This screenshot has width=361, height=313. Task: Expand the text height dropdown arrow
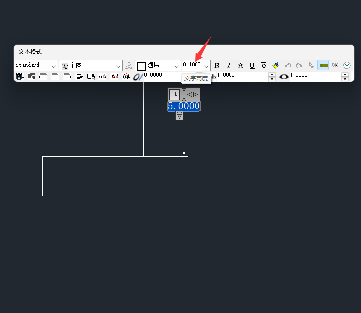(x=206, y=66)
